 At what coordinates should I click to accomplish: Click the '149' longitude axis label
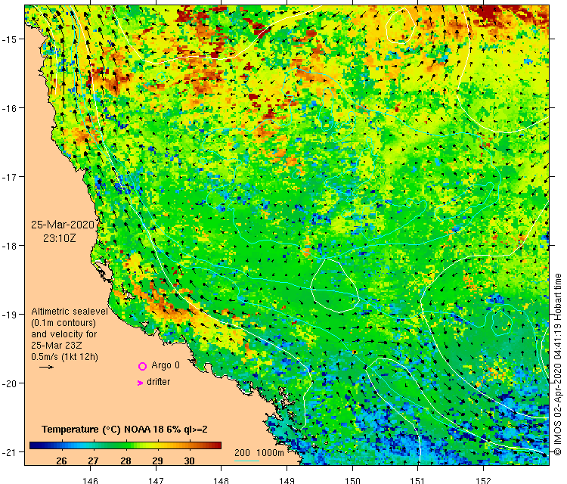click(287, 480)
